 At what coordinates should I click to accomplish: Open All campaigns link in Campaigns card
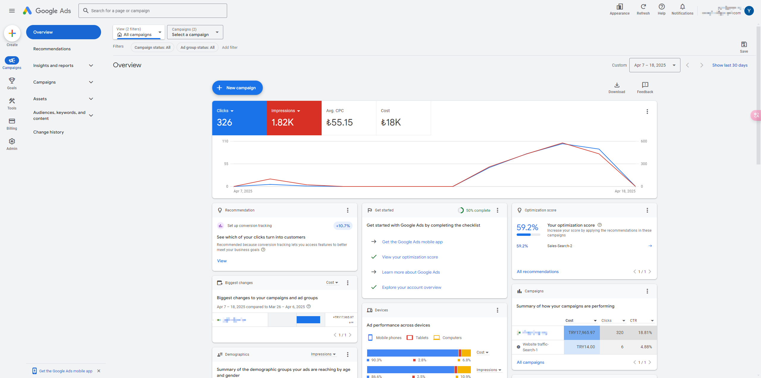click(x=530, y=362)
